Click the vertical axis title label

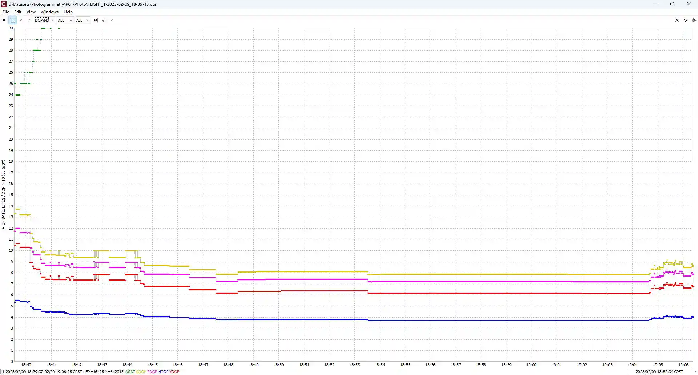tap(4, 194)
